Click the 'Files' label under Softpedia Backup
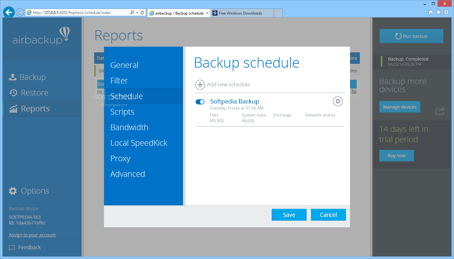Image resolution: width=454 pixels, height=259 pixels. click(x=214, y=115)
